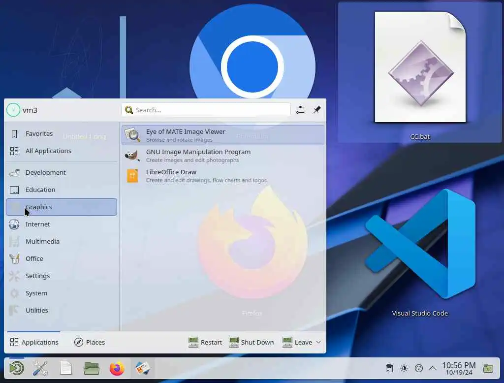
Task: Click the Restart button
Action: [205, 342]
